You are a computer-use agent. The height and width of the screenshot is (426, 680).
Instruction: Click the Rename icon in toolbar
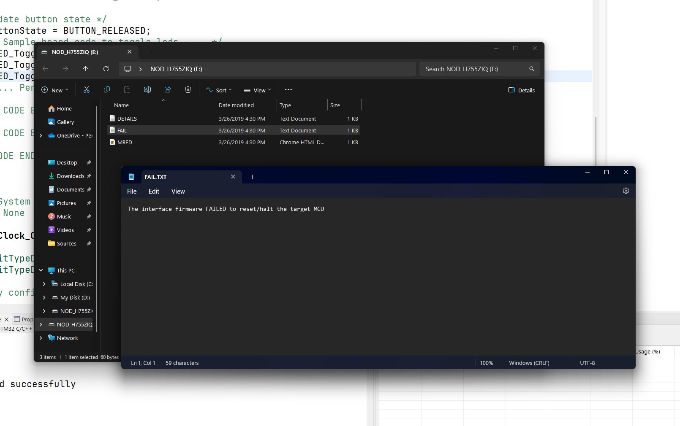(x=147, y=90)
